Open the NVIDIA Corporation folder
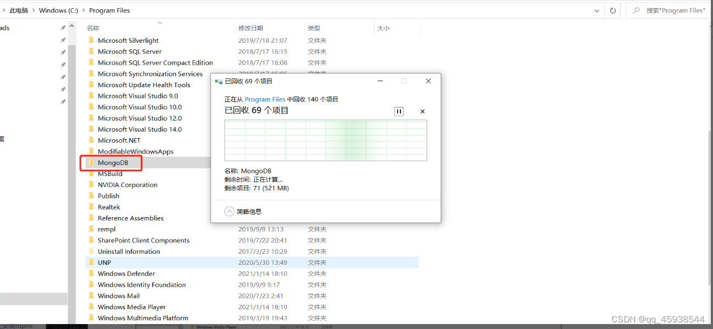 (x=127, y=184)
